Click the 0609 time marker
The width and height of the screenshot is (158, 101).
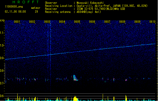pyautogui.click(x=137, y=22)
